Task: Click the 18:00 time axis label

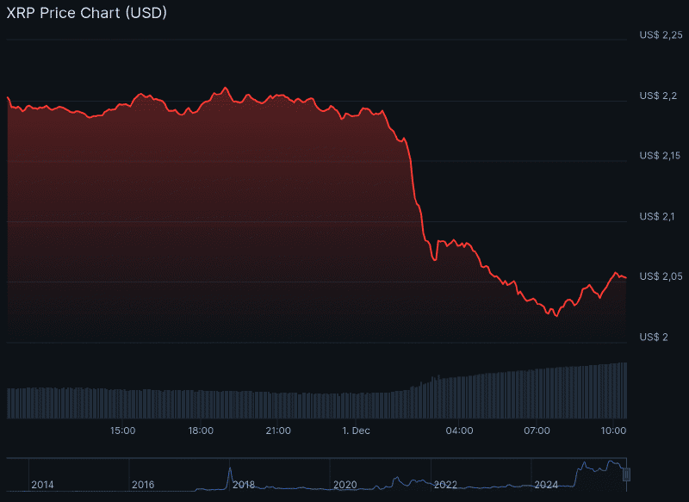Action: click(x=201, y=431)
